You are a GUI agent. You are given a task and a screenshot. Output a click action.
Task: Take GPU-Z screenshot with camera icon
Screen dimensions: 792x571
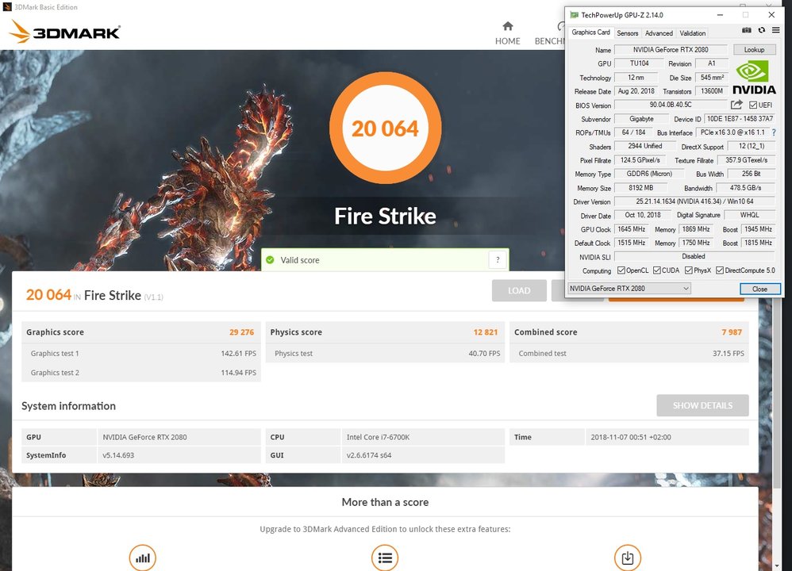pyautogui.click(x=746, y=30)
